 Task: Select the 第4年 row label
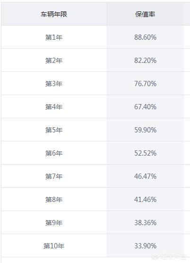(54, 107)
